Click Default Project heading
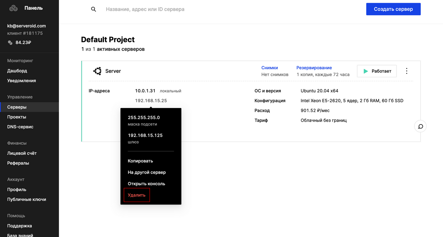The height and width of the screenshot is (237, 443). pos(108,40)
